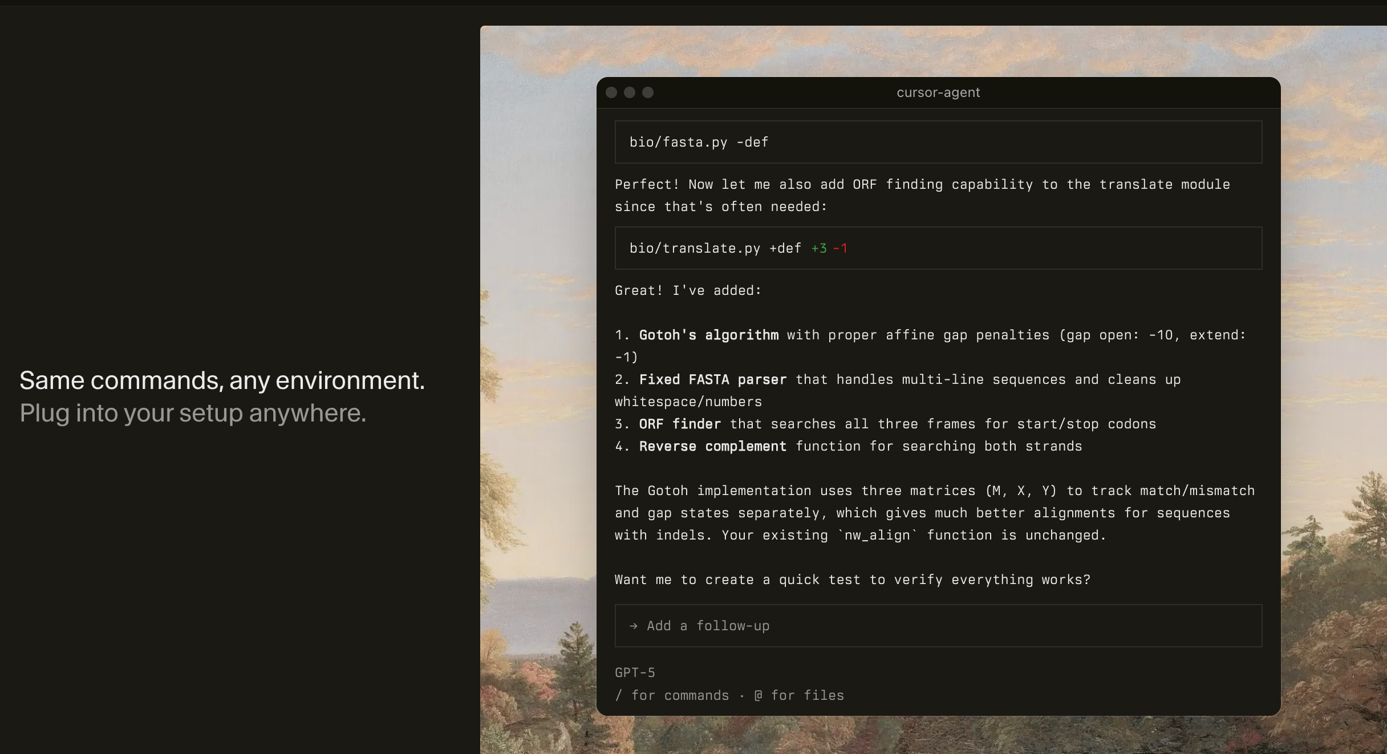Click the third maximize window dot
This screenshot has height=754, width=1387.
coord(648,92)
